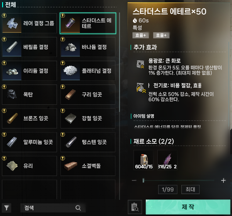Choose the 바나듐 결정 item
This screenshot has width=232, height=216.
click(88, 47)
